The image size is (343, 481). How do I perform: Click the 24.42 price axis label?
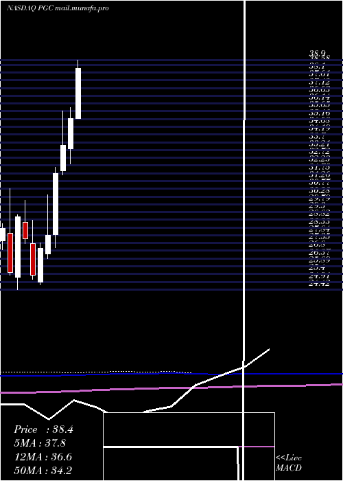click(319, 284)
